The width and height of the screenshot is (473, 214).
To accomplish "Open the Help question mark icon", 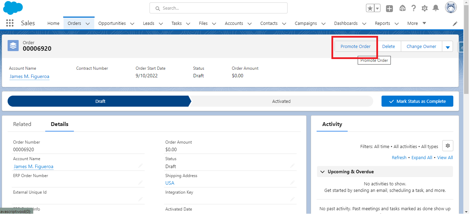I will (414, 8).
